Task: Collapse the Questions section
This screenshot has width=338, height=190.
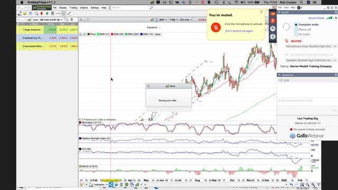Action: [279, 75]
